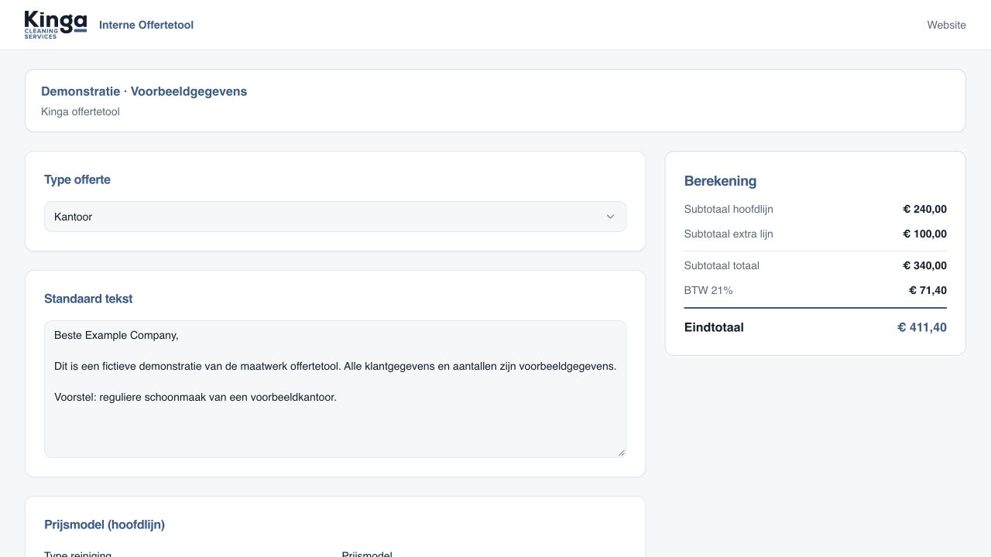This screenshot has height=557, width=991.
Task: Click the € 71,40 VAT amount
Action: point(928,290)
